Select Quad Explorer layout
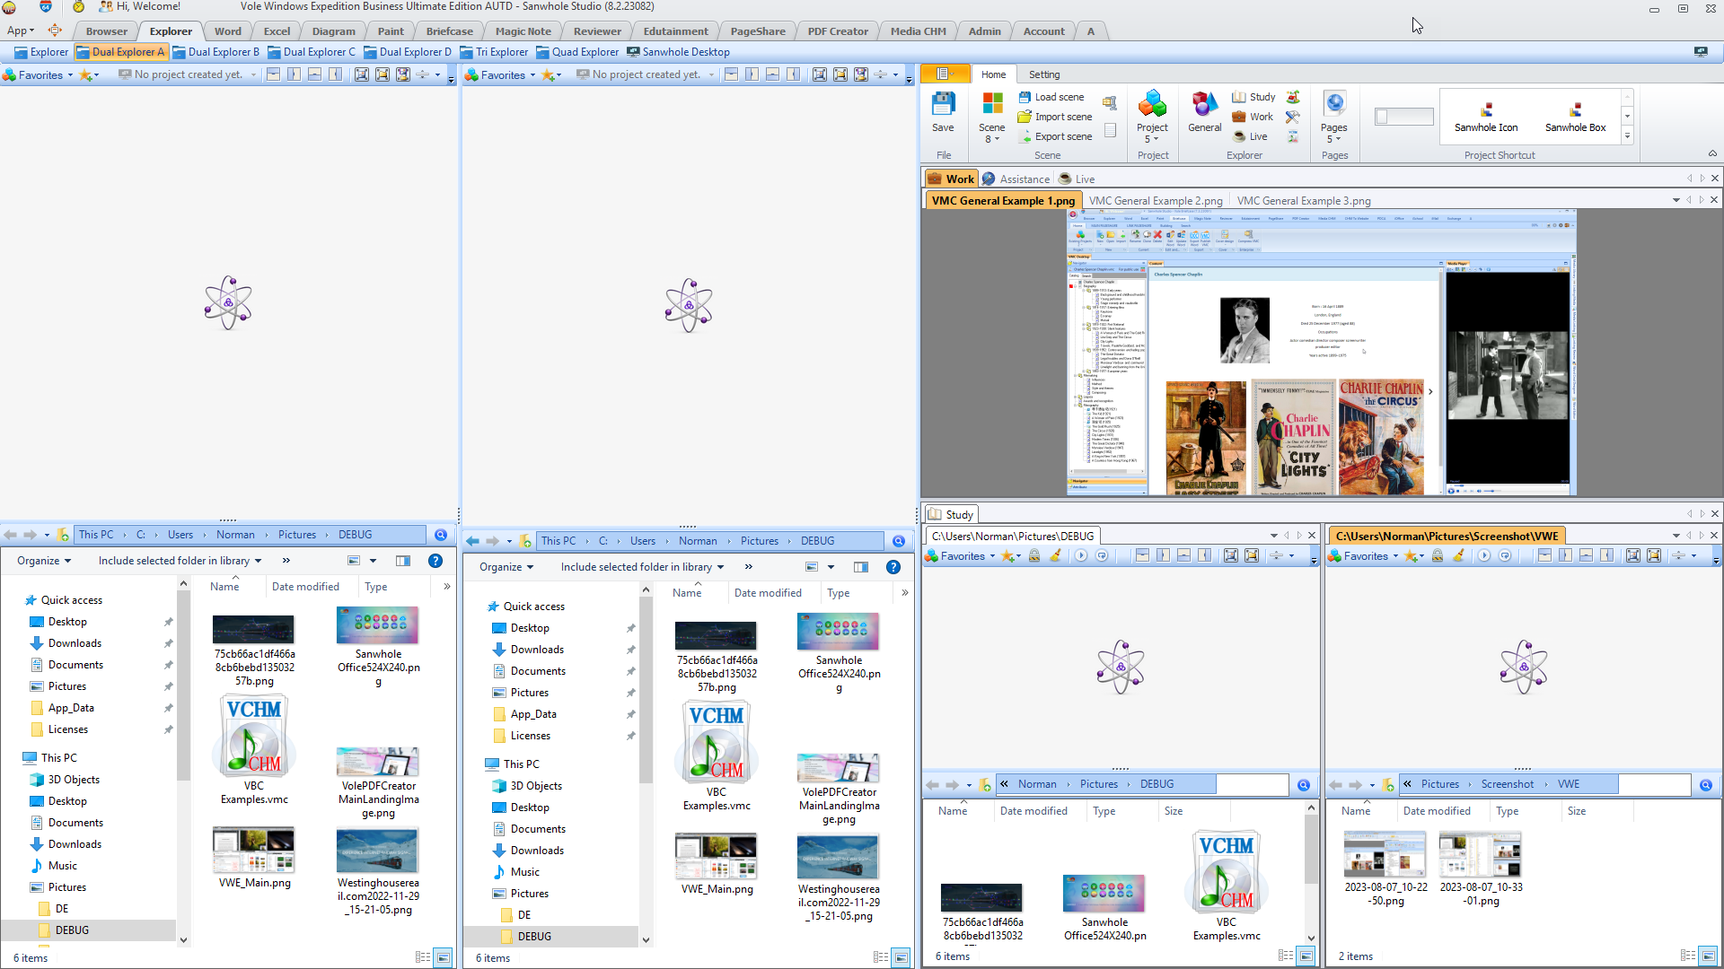Image resolution: width=1724 pixels, height=969 pixels. pos(577,52)
